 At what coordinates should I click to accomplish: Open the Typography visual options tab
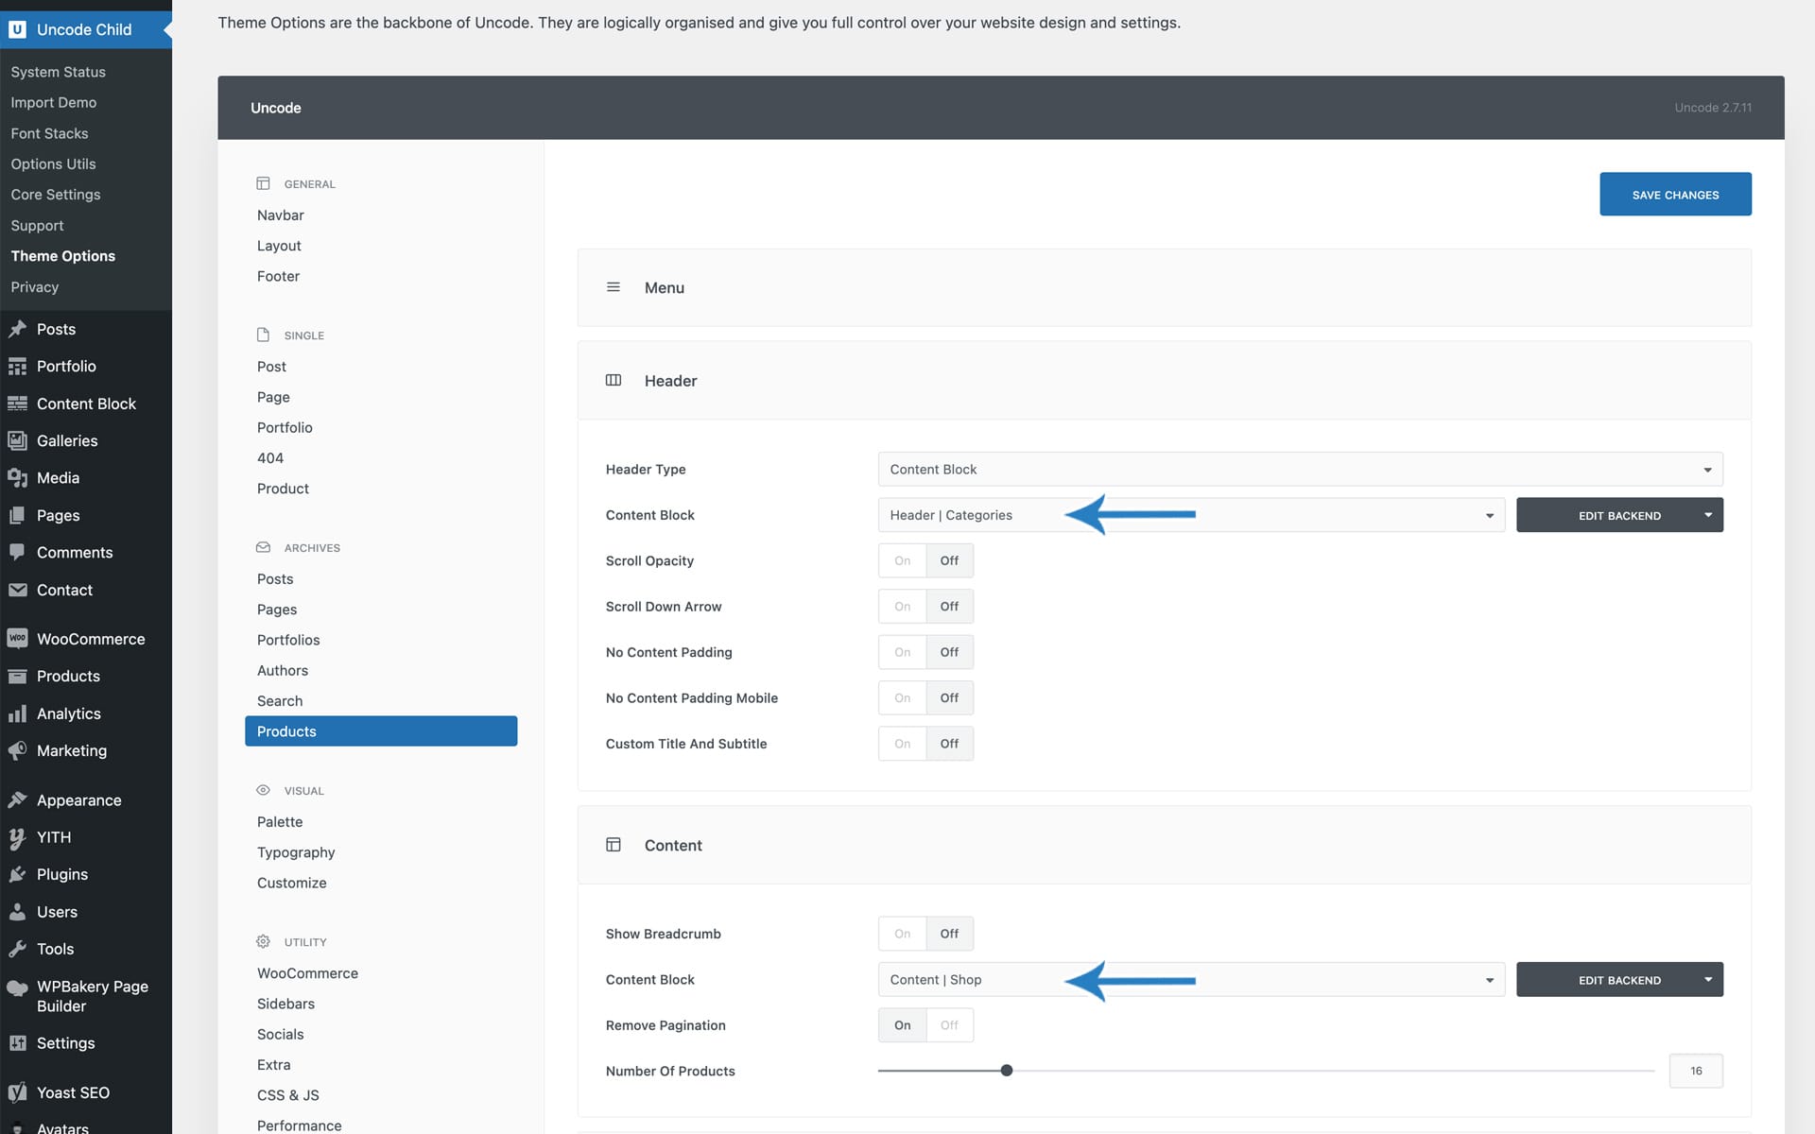click(296, 852)
